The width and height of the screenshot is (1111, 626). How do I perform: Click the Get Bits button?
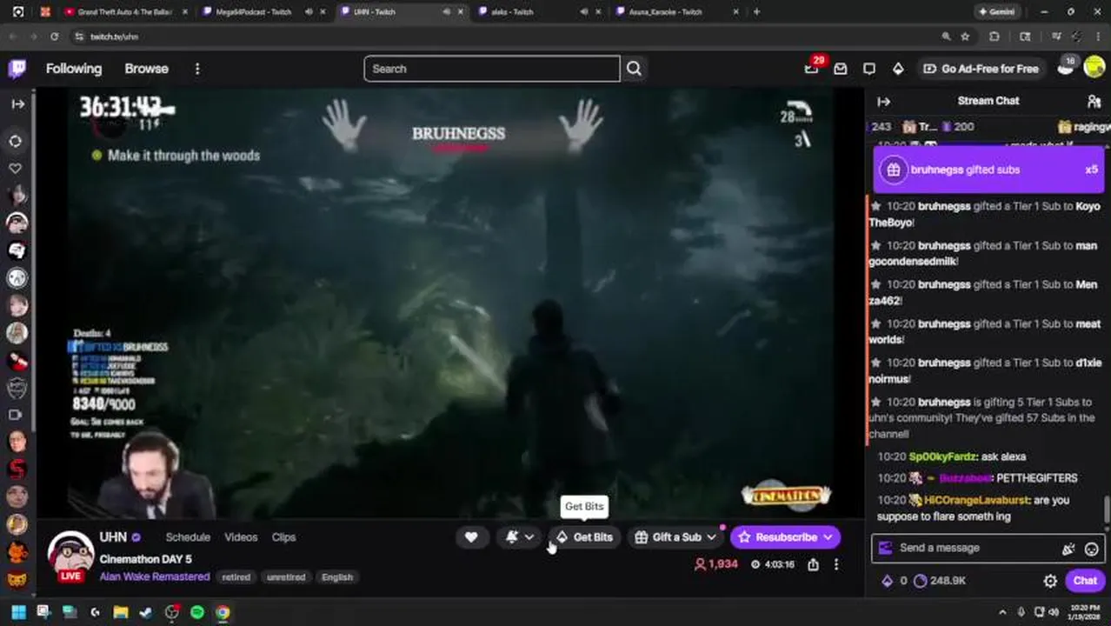tap(584, 537)
